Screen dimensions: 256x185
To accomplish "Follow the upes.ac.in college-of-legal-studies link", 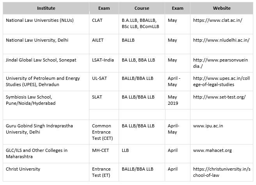I will (221, 81).
